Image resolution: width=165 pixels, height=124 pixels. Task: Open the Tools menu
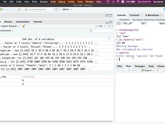click(x=80, y=2)
